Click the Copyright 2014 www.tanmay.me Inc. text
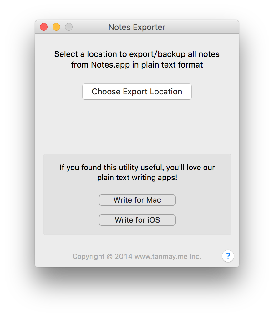 coord(137,256)
